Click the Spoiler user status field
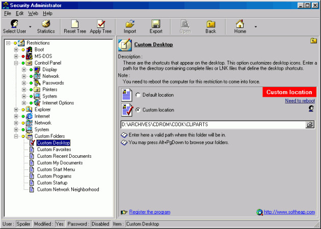 23,224
